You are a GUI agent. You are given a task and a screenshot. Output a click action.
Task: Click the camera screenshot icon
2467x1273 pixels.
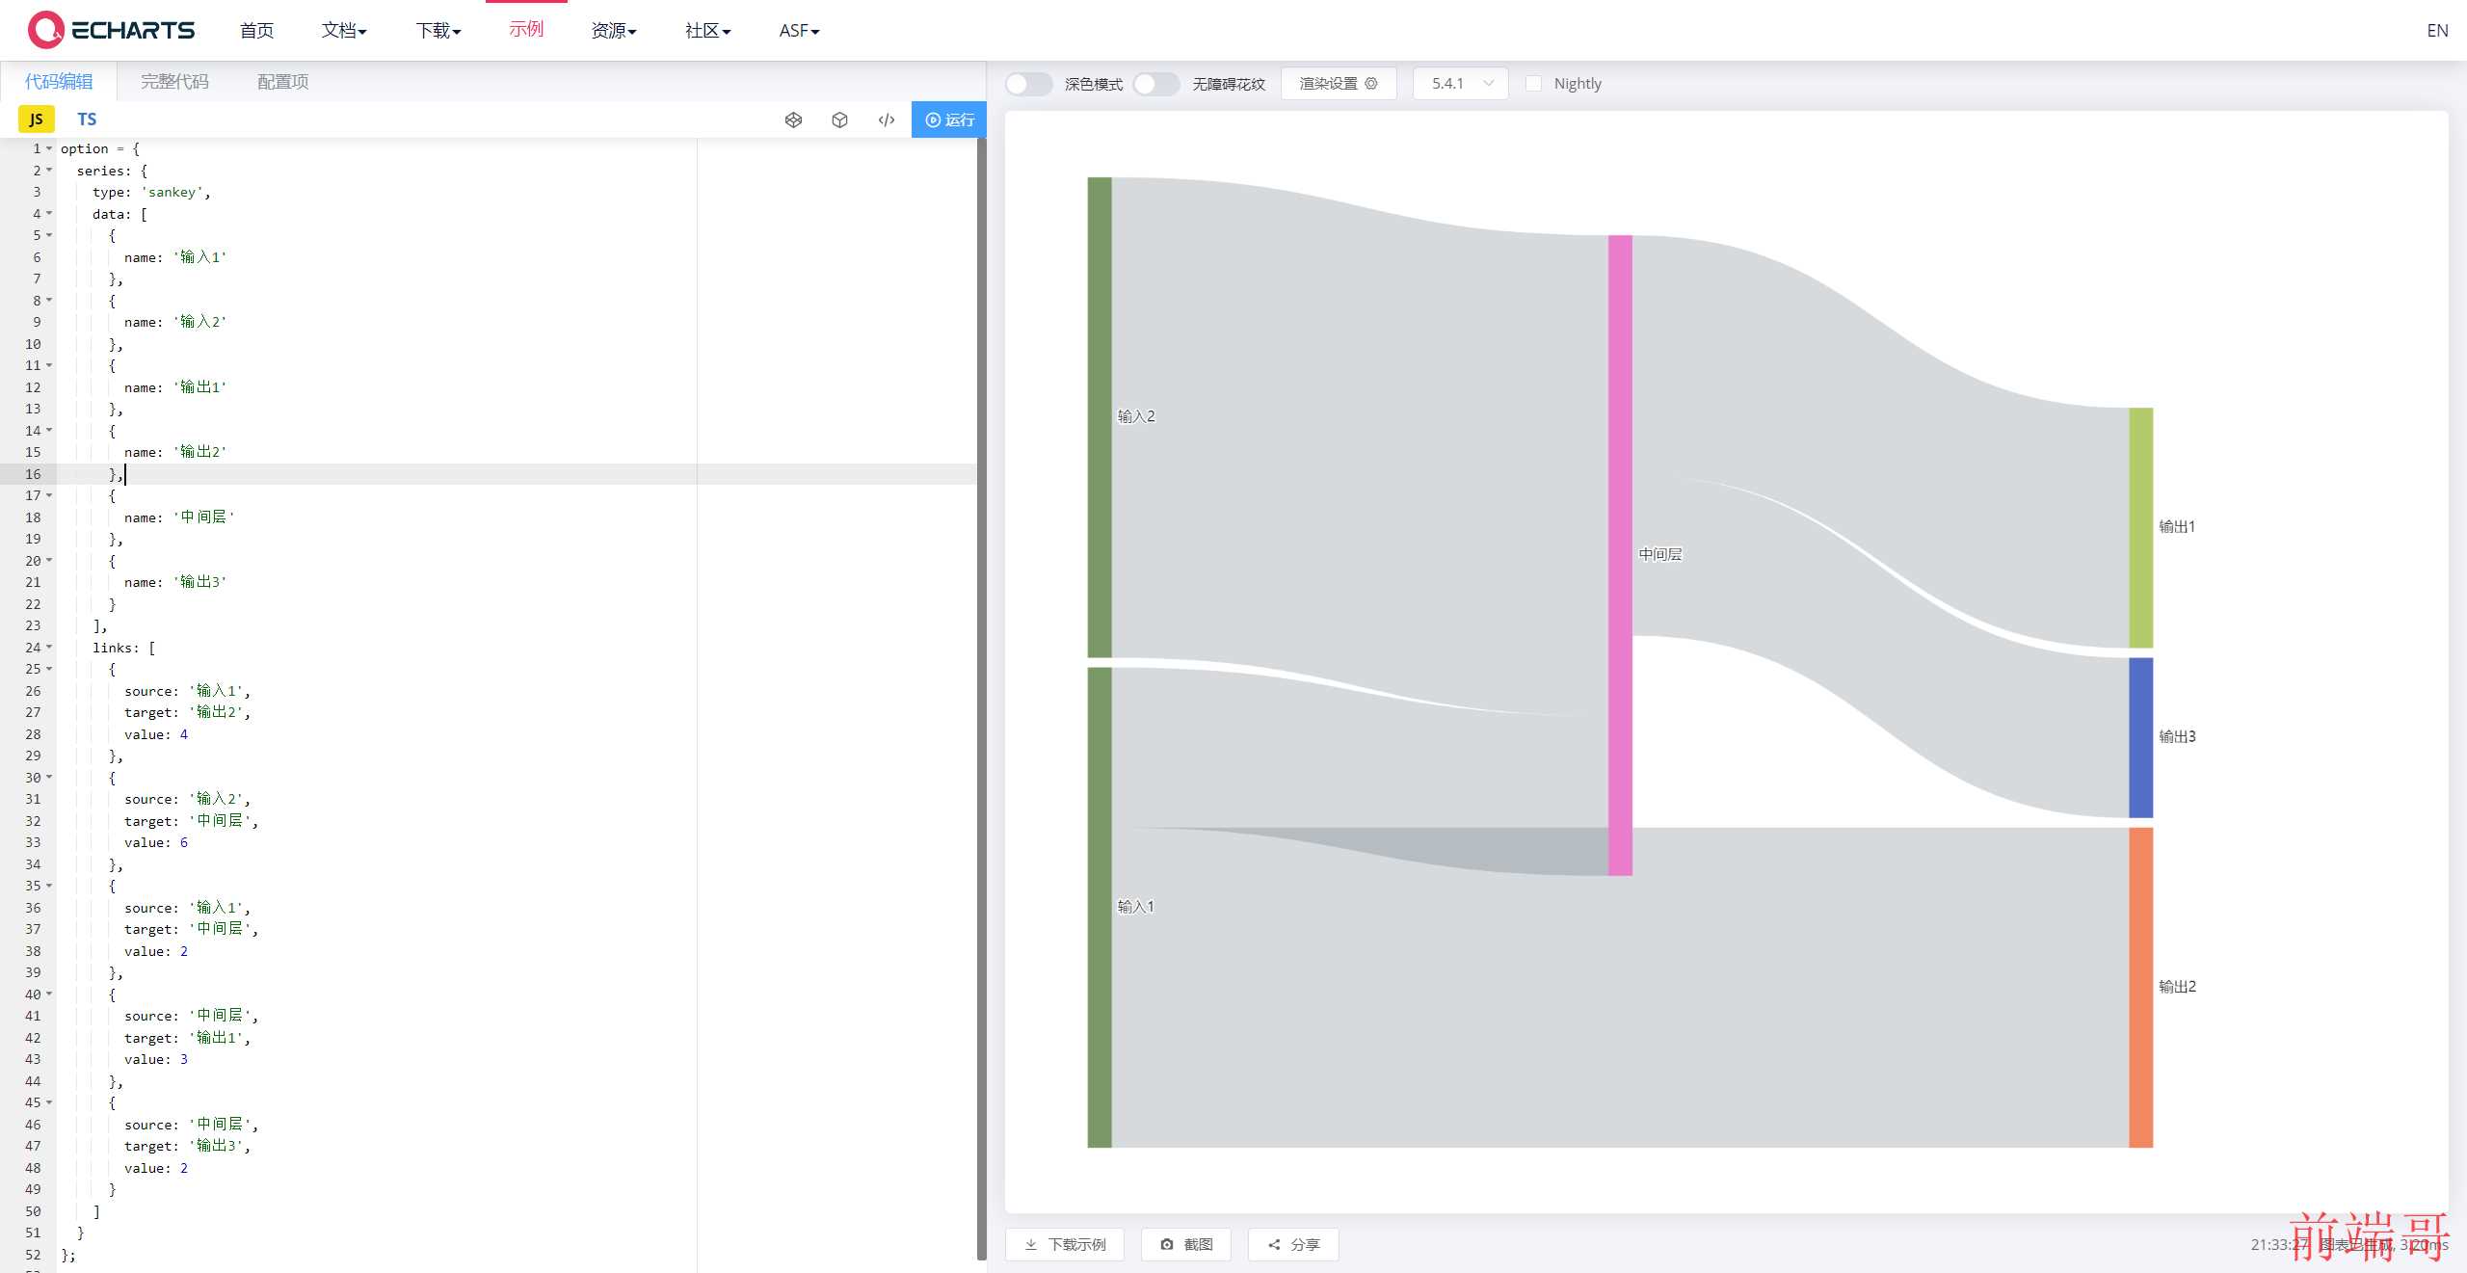1167,1244
